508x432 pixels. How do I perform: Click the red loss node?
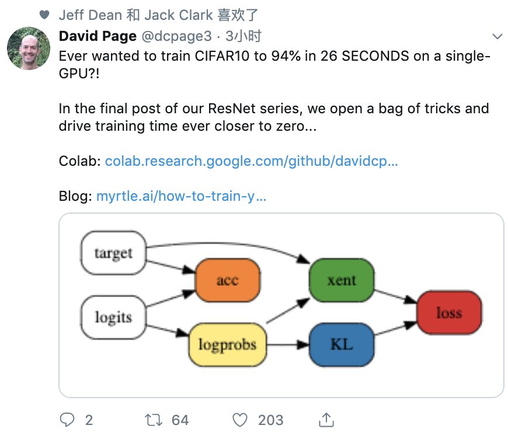pyautogui.click(x=448, y=313)
